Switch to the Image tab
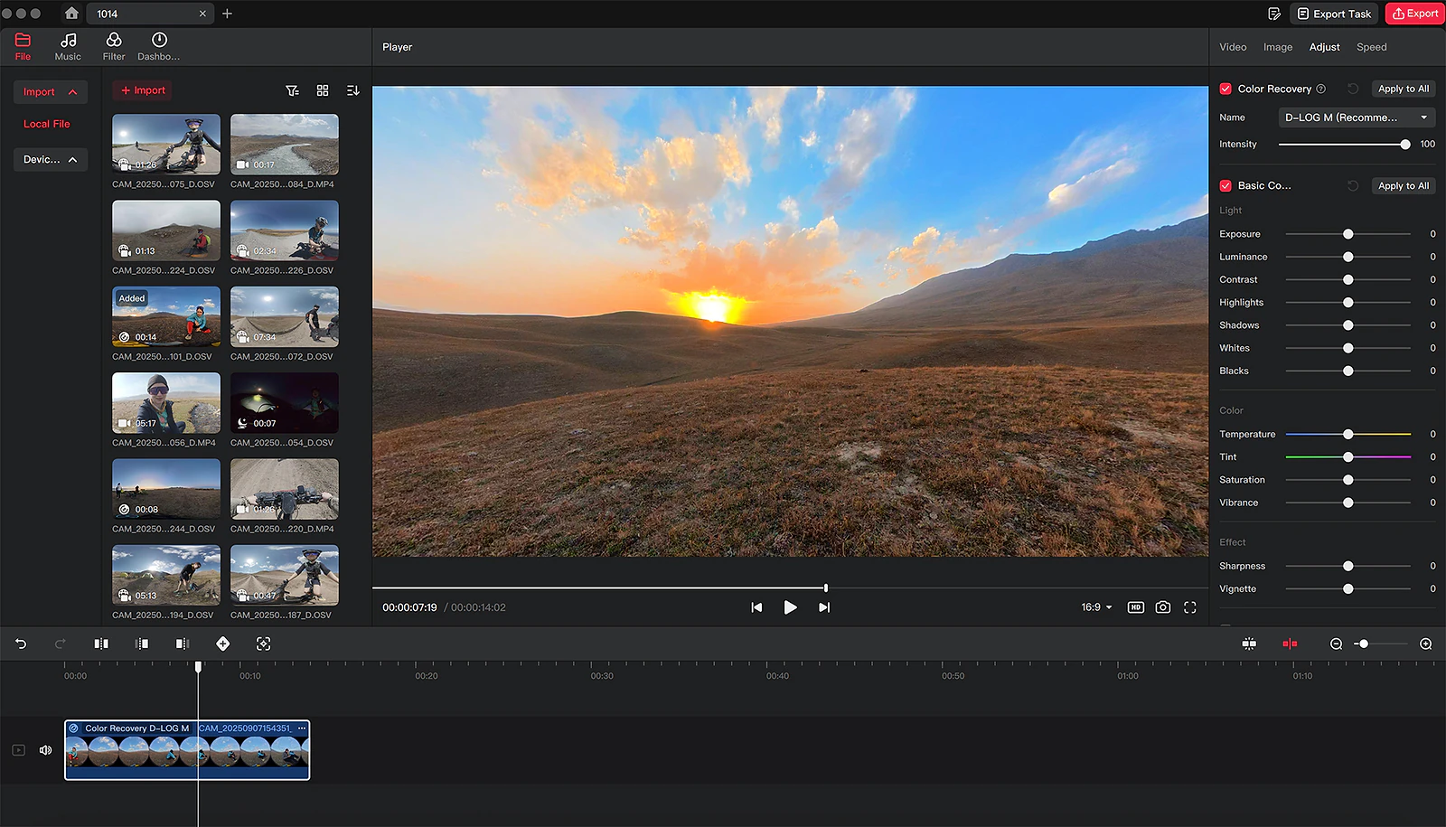Image resolution: width=1446 pixels, height=827 pixels. tap(1278, 47)
